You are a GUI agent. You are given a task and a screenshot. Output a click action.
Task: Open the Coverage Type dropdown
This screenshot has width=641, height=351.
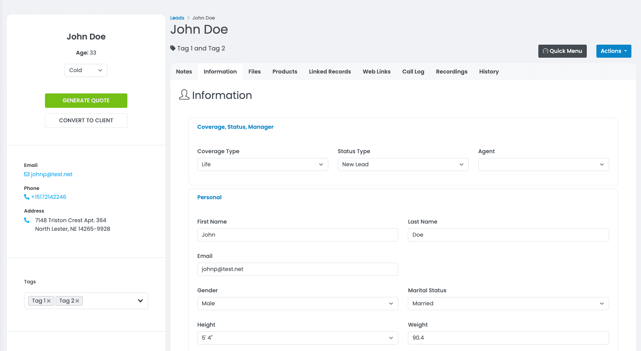[263, 165]
